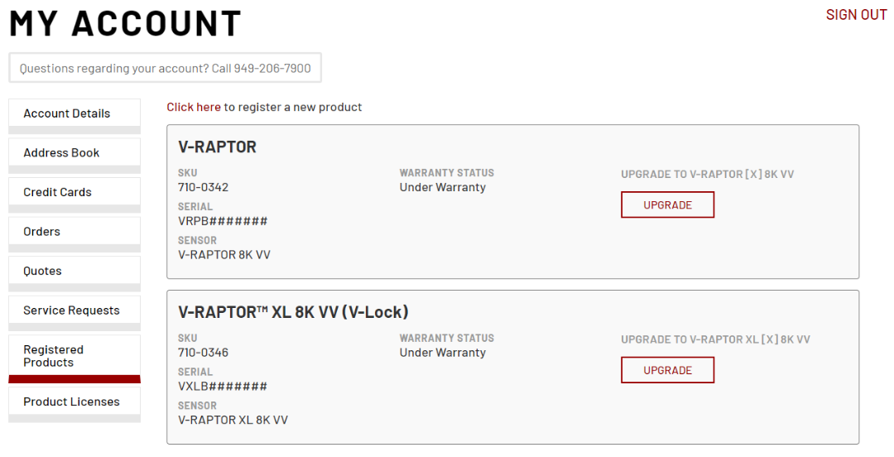Go to Address Book
This screenshot has height=457, width=894.
(x=74, y=153)
